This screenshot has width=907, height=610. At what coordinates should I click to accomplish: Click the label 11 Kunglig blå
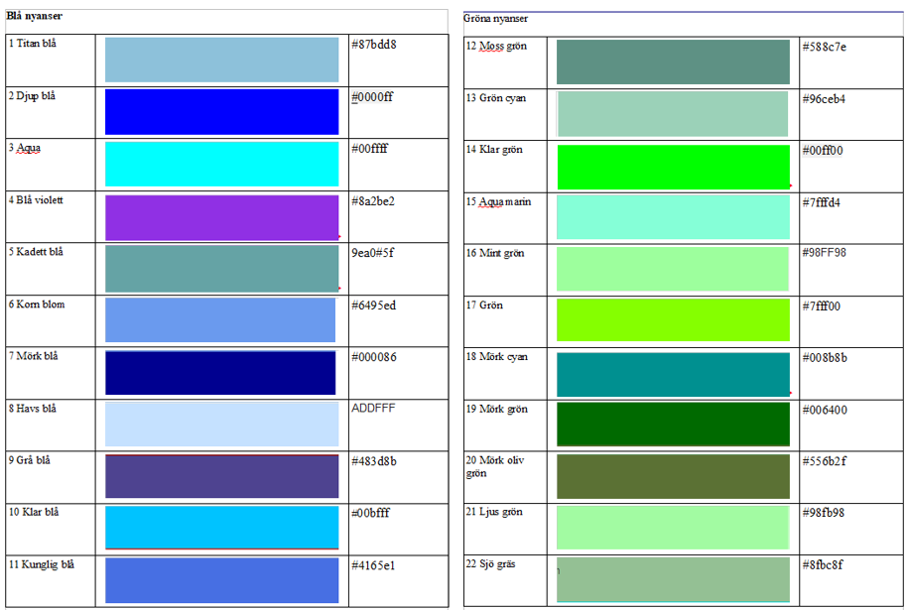click(x=41, y=564)
